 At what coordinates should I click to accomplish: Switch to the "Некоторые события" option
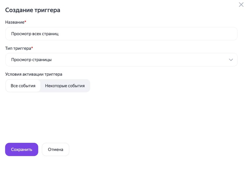[65, 86]
